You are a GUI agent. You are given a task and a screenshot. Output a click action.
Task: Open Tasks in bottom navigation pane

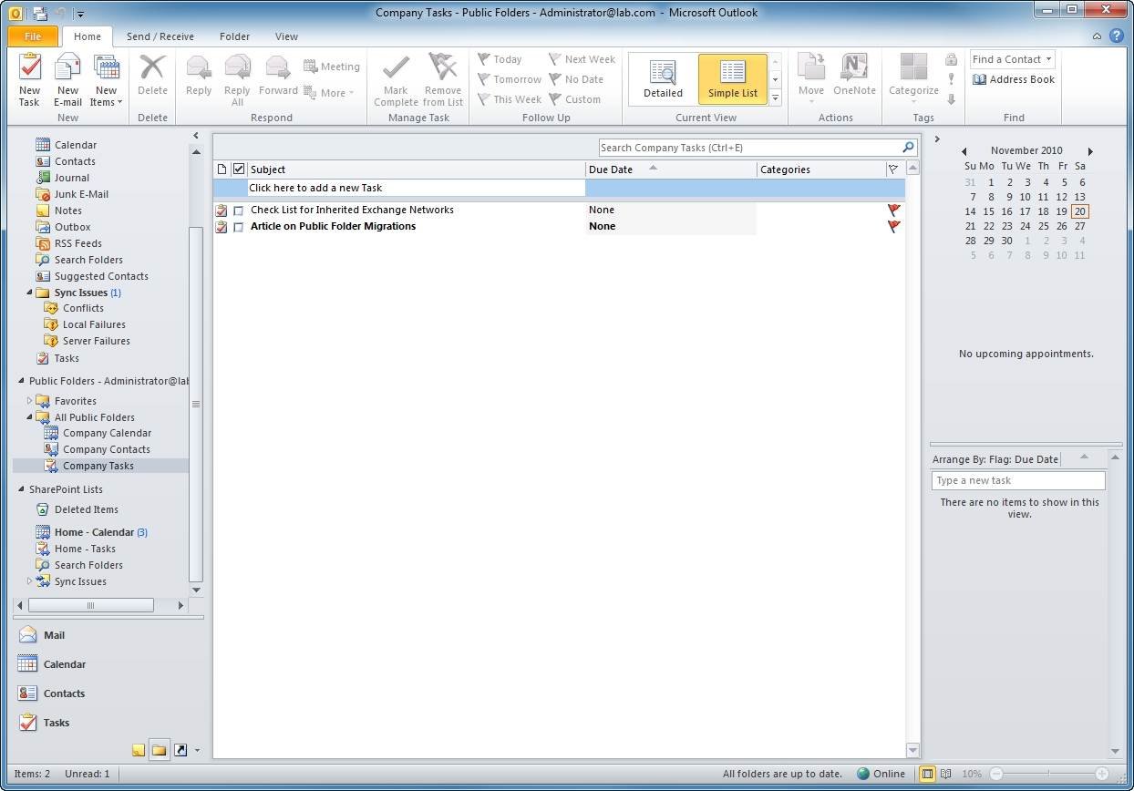pos(56,723)
